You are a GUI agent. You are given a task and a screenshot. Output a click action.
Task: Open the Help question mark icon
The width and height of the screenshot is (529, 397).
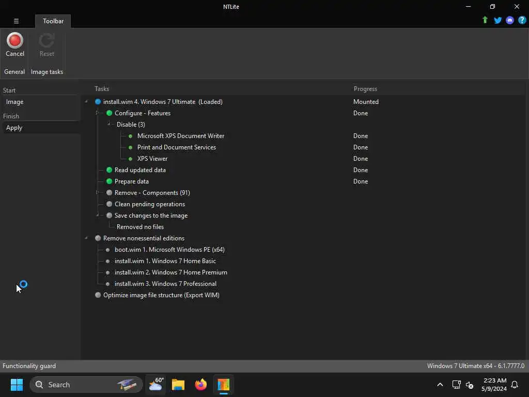click(522, 20)
